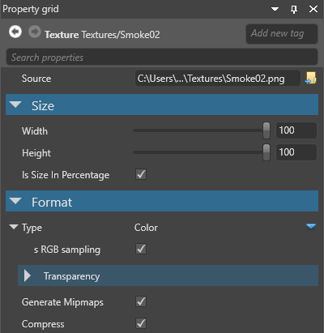
Task: Toggle the Compress checkbox
Action: pos(141,323)
